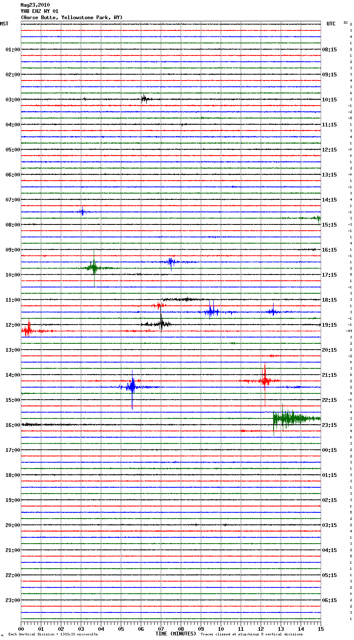Click the 10:15 UTC time label
The width and height of the screenshot is (354, 640).
(329, 100)
